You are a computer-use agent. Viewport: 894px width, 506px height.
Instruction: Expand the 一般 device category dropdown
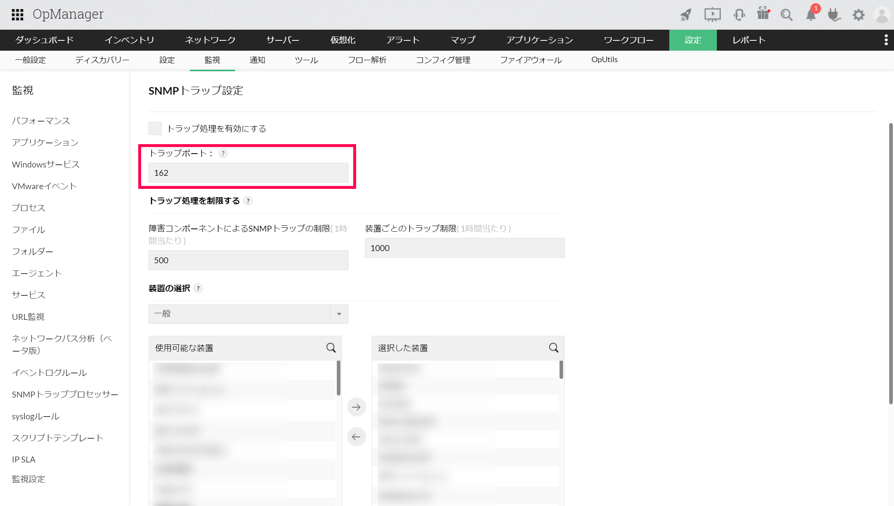pyautogui.click(x=339, y=314)
